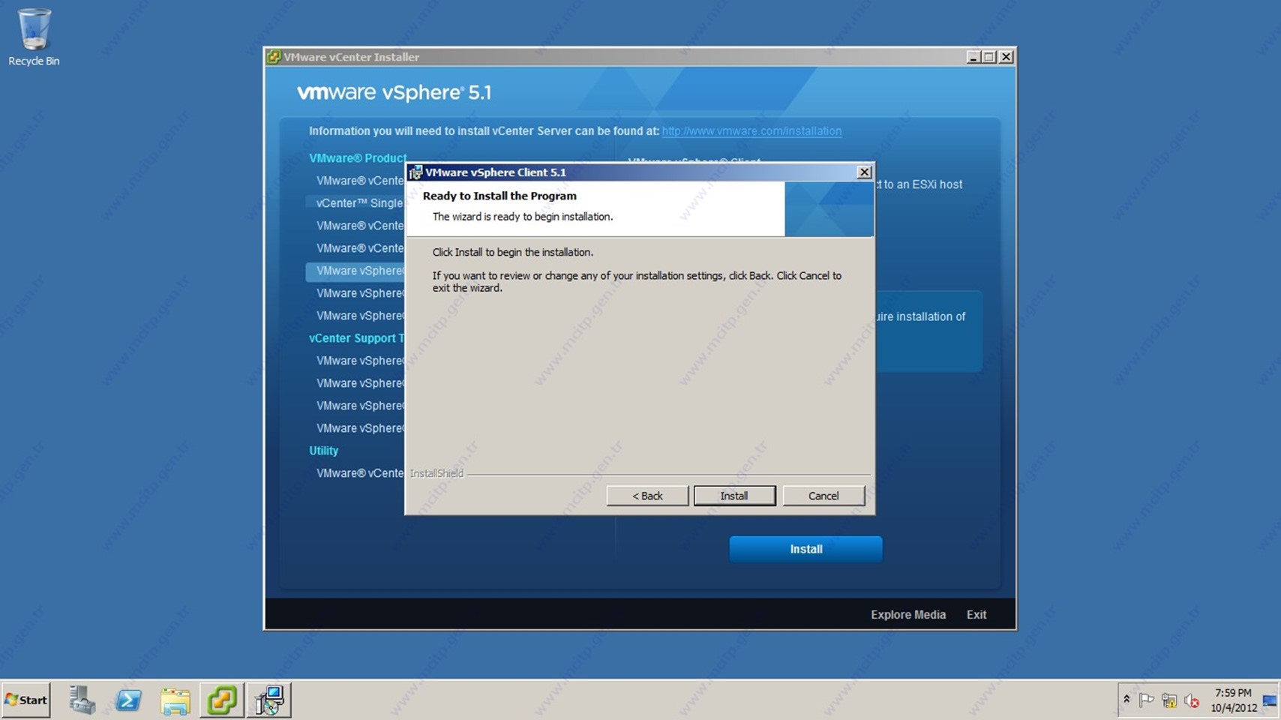Viewport: 1281px width, 720px height.
Task: Click the 'to an ESXi host' description text
Action: (919, 184)
